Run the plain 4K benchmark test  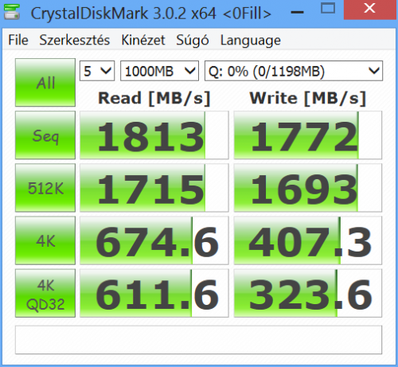click(45, 240)
